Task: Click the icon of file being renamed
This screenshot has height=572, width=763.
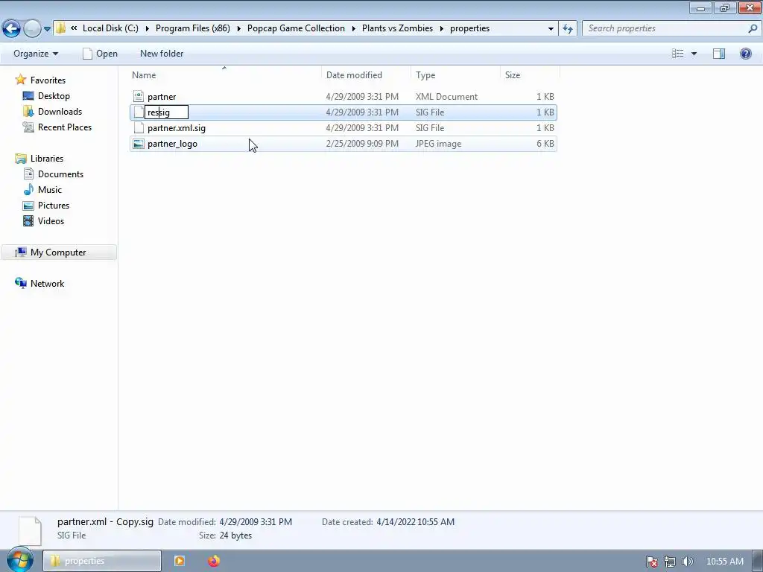Action: (139, 112)
